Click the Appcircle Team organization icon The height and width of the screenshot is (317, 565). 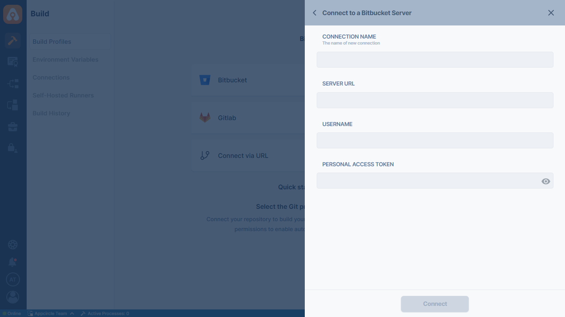30,313
